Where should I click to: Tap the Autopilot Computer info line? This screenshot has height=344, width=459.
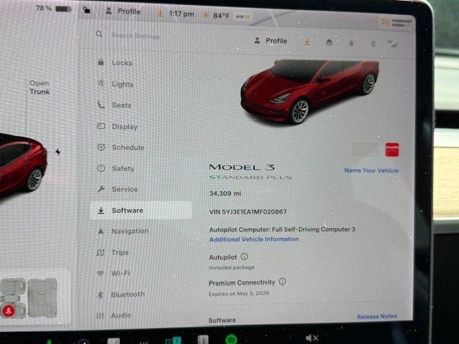coord(282,229)
